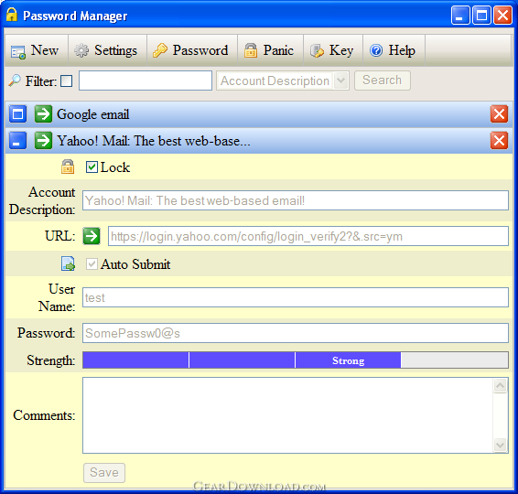This screenshot has width=518, height=494.
Task: Close the Password Manager window
Action: 502,16
